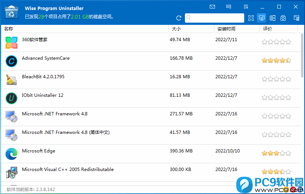Open system components view icon
Image resolution: width=305 pixels, height=194 pixels.
pyautogui.click(x=283, y=18)
